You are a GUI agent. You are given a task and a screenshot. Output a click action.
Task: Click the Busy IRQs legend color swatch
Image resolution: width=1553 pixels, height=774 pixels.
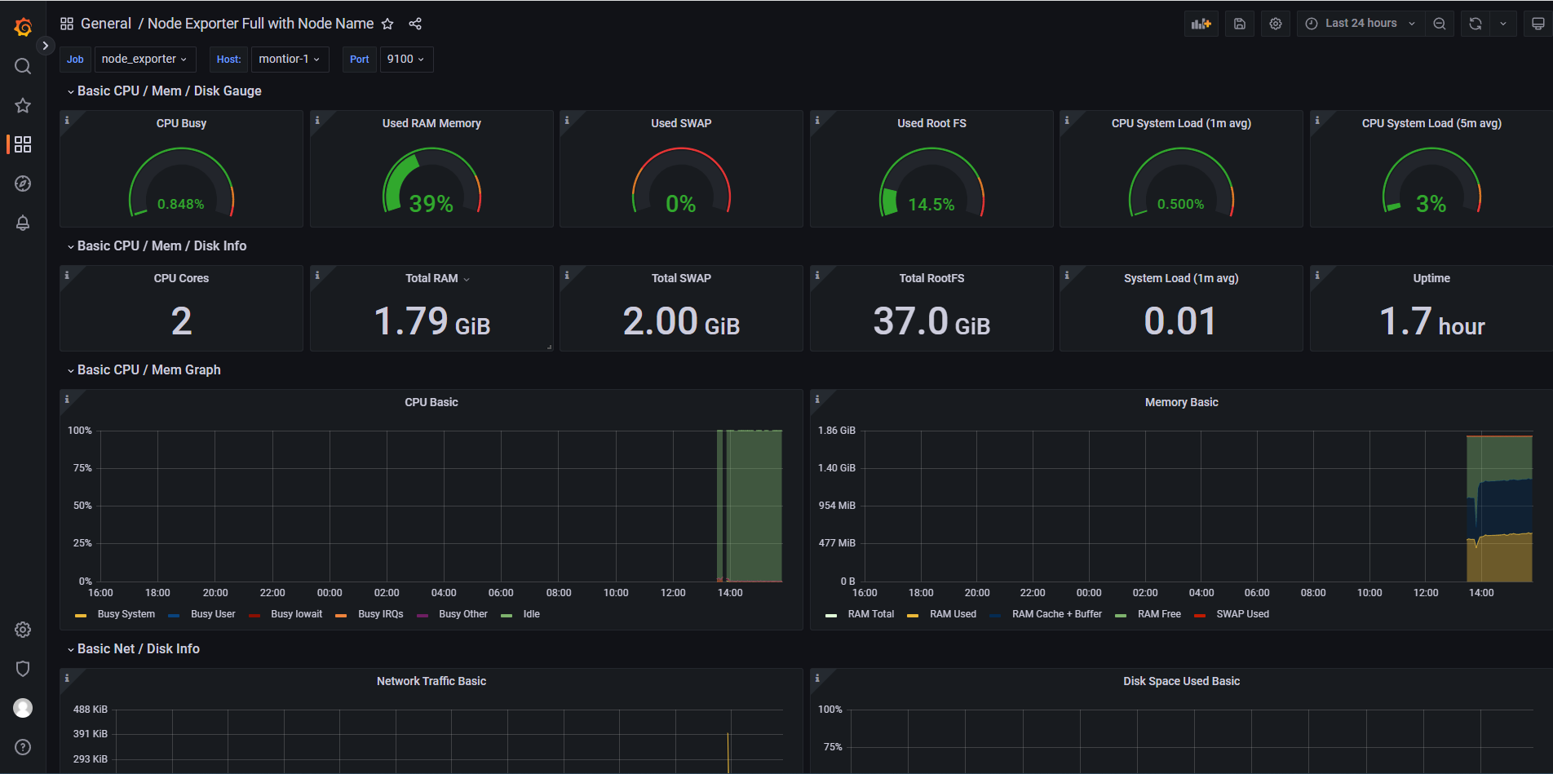click(341, 616)
